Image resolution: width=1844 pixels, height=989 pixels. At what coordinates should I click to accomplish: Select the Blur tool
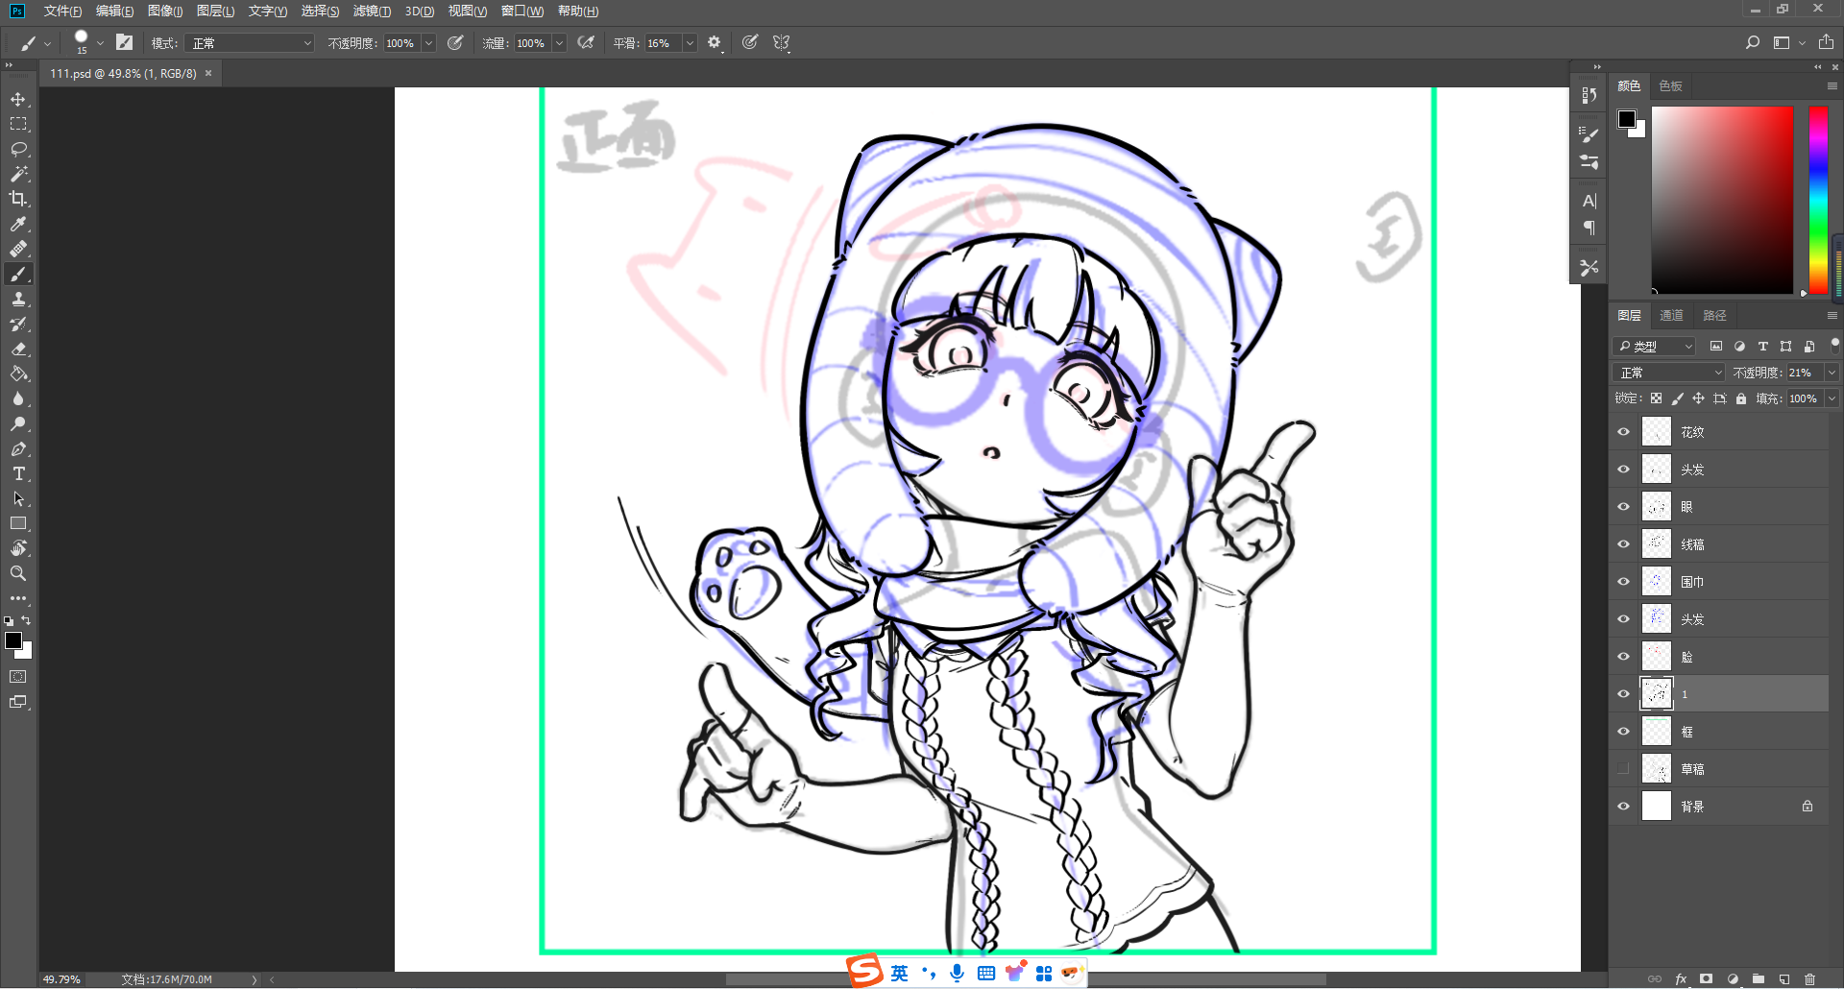pyautogui.click(x=18, y=398)
